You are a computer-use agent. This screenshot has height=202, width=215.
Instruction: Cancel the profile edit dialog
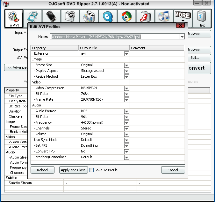(173, 170)
